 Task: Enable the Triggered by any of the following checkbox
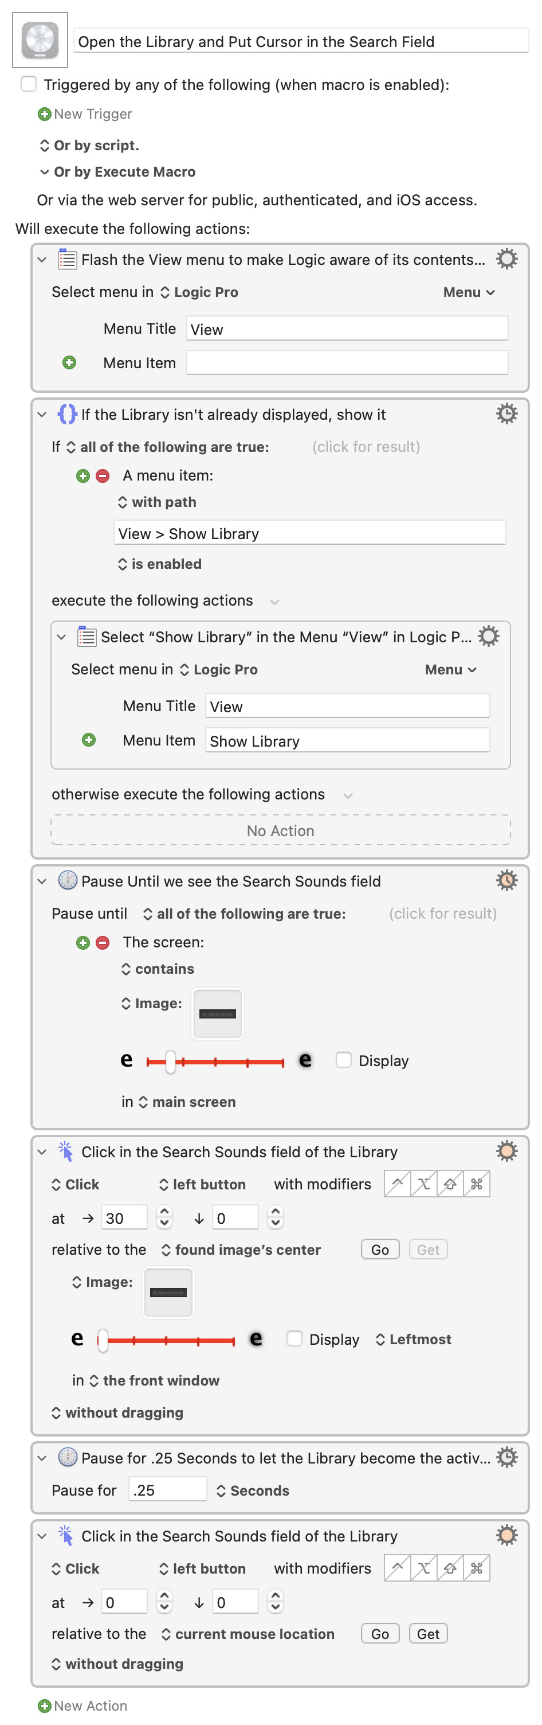(x=29, y=84)
